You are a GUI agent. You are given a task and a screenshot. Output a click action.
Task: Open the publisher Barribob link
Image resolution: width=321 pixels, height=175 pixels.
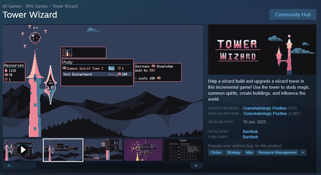click(250, 137)
